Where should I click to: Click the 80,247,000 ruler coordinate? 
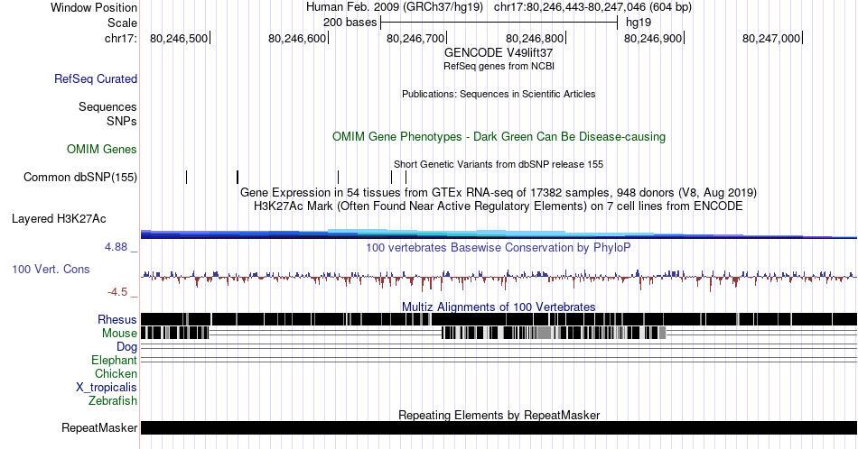[x=771, y=38]
